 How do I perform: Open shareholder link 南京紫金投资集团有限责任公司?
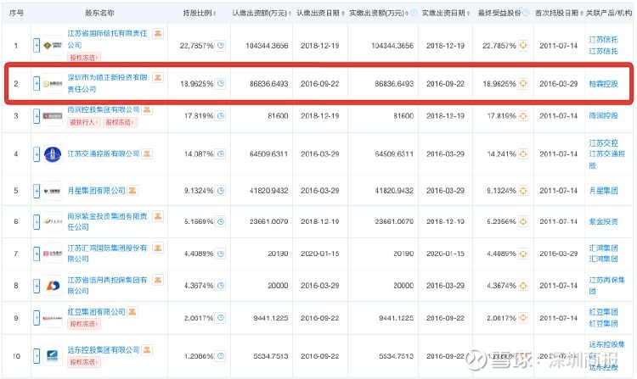pos(107,221)
